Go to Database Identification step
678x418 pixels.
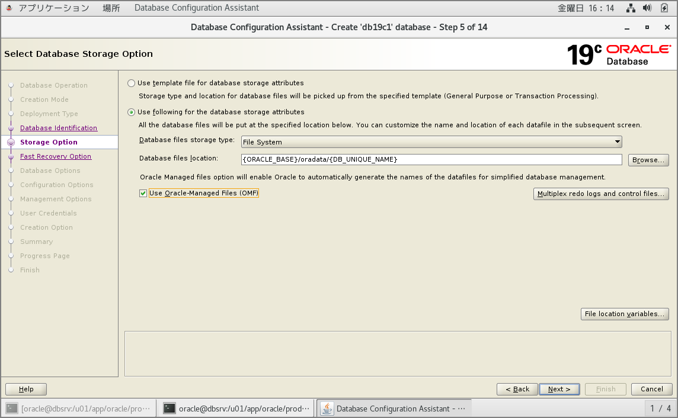pos(58,128)
